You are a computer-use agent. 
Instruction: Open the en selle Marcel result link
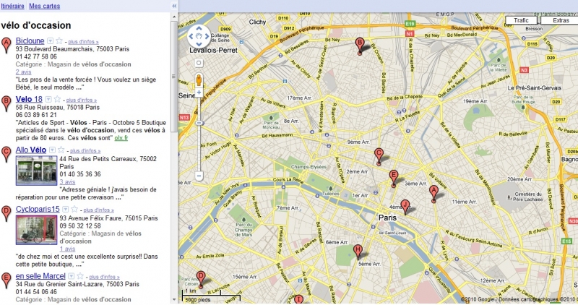tap(40, 276)
